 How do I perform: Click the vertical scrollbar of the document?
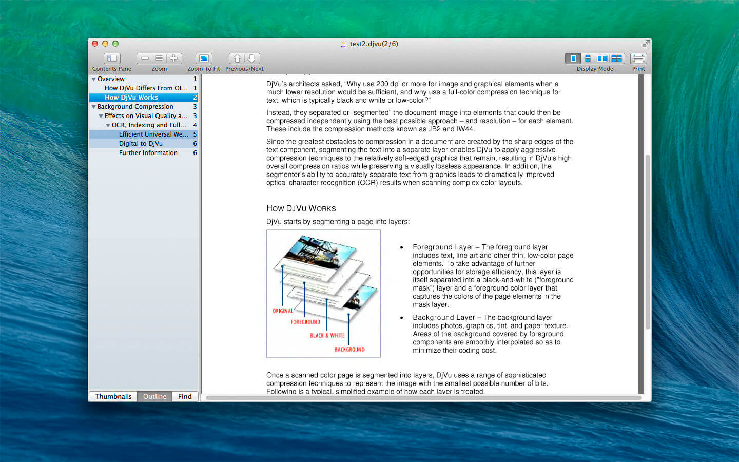coord(647,241)
